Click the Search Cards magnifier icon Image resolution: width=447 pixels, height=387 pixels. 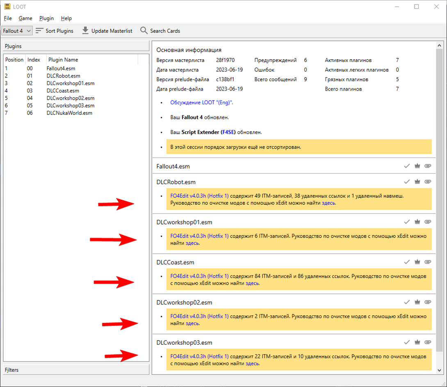[x=144, y=30]
